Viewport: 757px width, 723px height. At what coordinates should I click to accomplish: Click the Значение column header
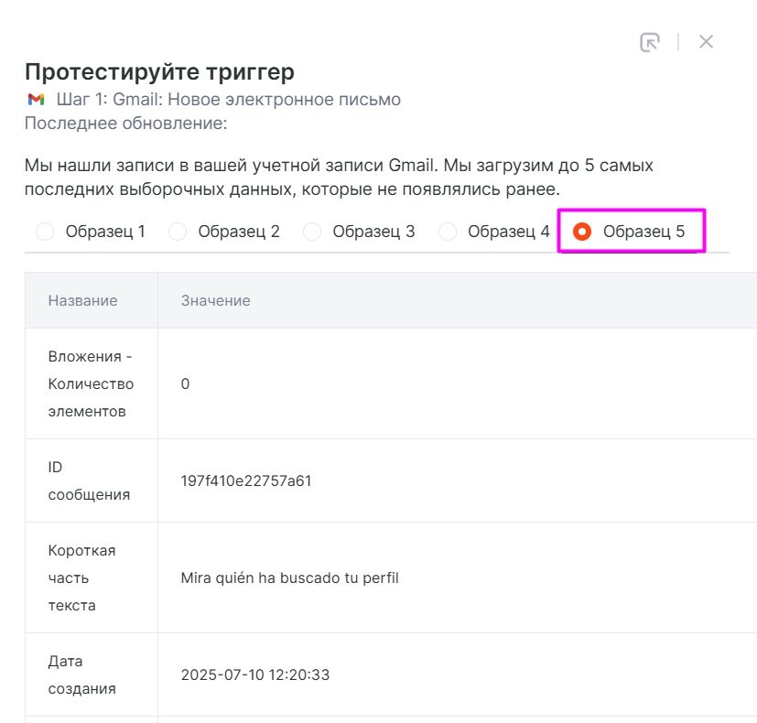[x=215, y=300]
